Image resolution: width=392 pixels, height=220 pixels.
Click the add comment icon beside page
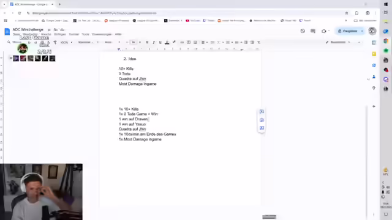pyautogui.click(x=262, y=111)
